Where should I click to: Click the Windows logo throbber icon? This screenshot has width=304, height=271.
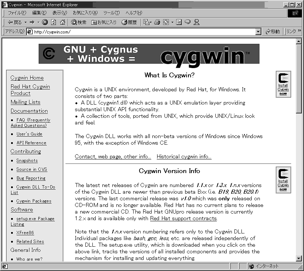point(295,13)
